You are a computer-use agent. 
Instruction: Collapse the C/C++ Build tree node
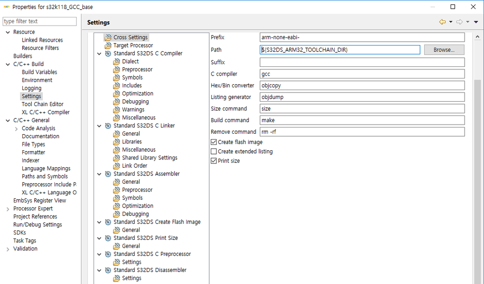pos(8,64)
